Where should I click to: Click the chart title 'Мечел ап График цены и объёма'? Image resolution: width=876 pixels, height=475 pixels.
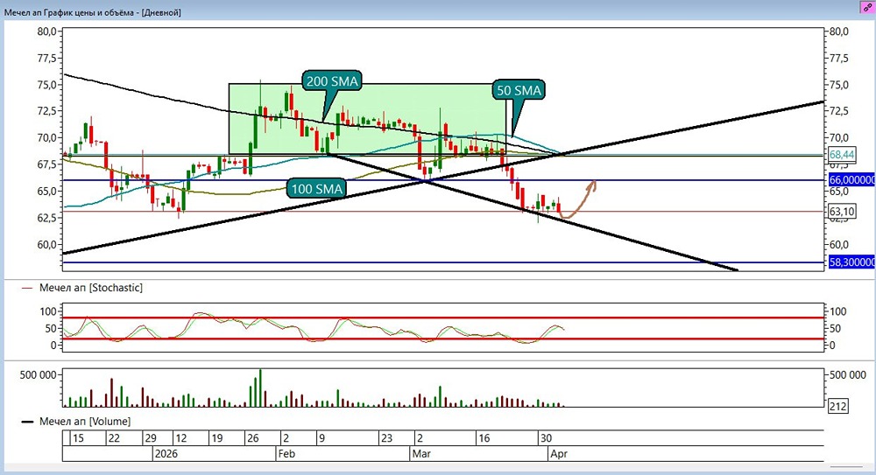(68, 12)
